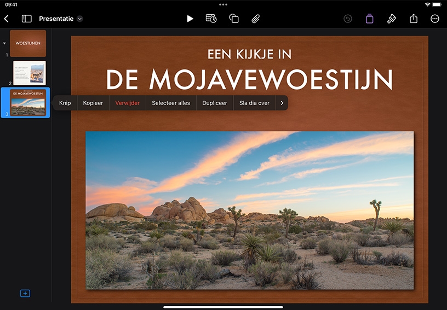Play the slideshow

(190, 19)
